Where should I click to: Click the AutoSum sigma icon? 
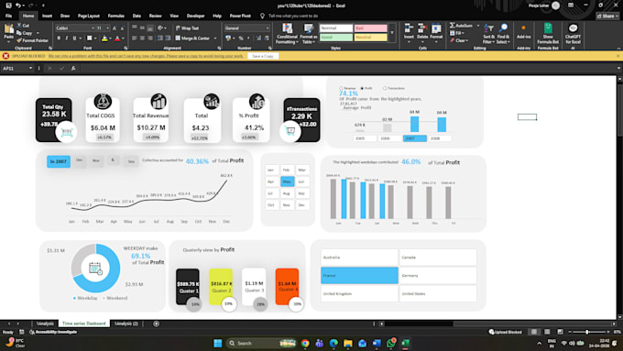click(453, 26)
